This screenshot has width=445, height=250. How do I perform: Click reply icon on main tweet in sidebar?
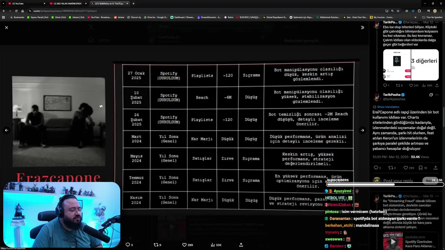(375, 168)
